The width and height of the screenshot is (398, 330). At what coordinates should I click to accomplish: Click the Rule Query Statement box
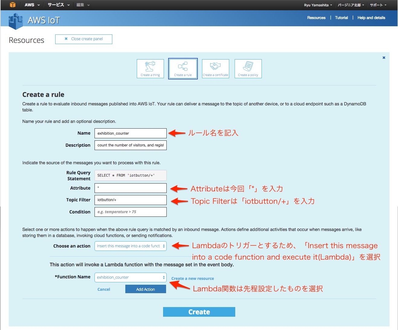[130, 175]
